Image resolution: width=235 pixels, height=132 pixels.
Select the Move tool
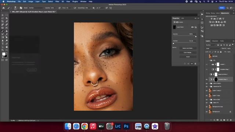point(3,15)
